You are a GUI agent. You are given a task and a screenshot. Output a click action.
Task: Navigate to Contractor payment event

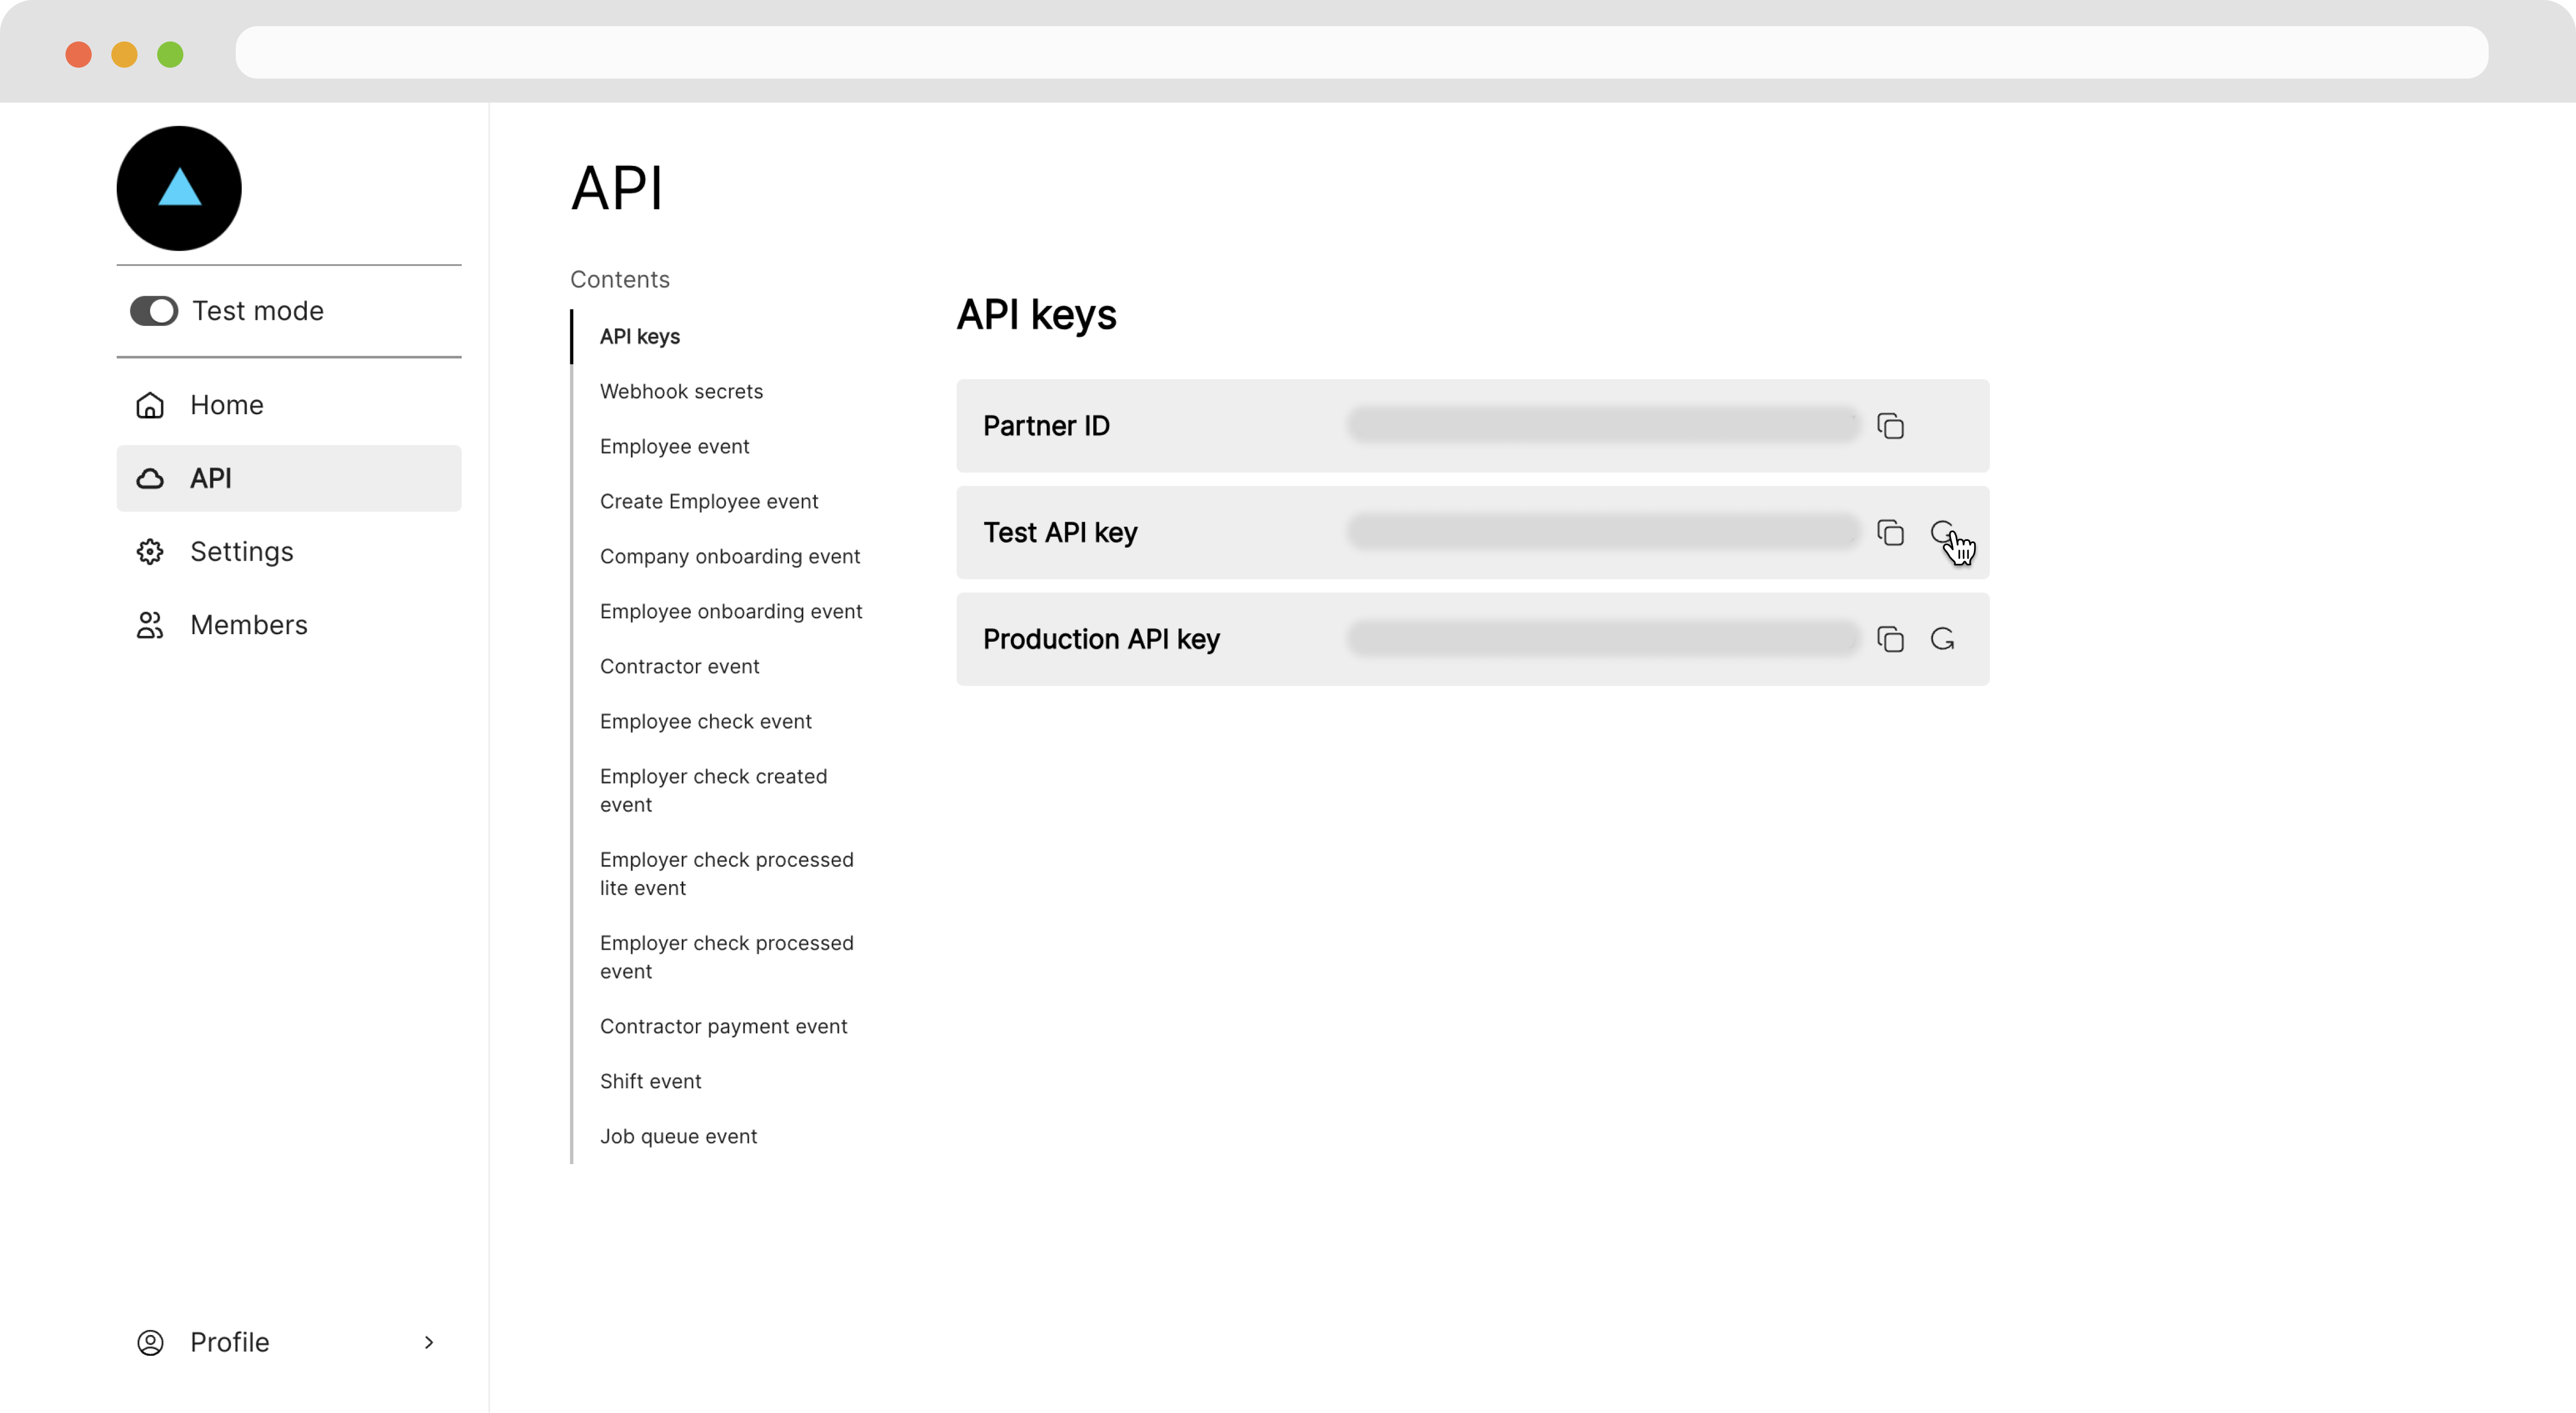[x=723, y=1026]
